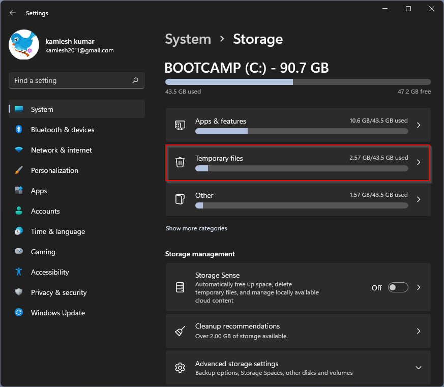Open Time & language settings
The height and width of the screenshot is (387, 444).
(x=57, y=231)
